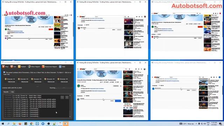
Task: Open Sort by dropdown in lower-right browser
Action: (162, 85)
